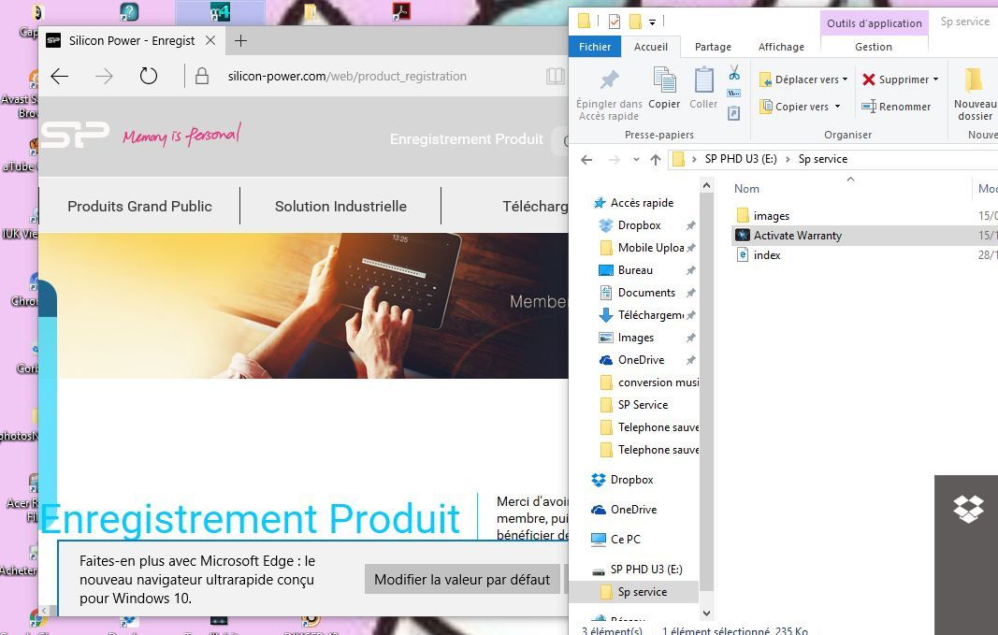This screenshot has width=998, height=635.
Task: Open Supprimer dropdown arrow
Action: [935, 79]
